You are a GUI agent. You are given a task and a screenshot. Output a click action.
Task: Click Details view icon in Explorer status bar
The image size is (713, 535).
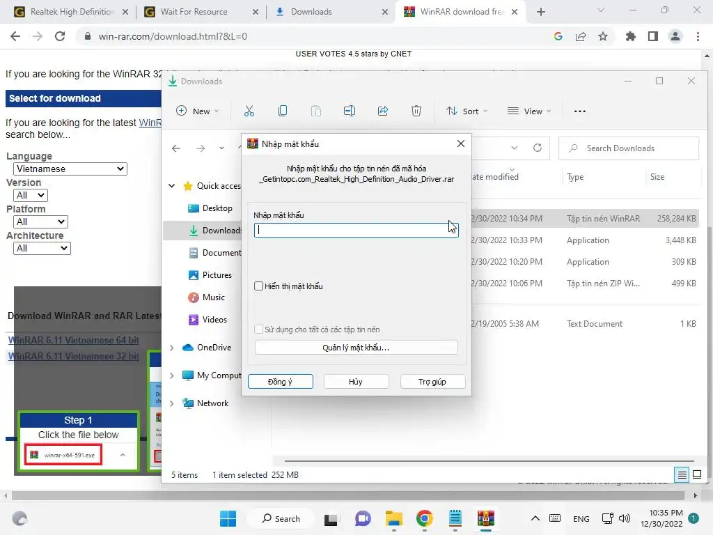[x=682, y=475]
